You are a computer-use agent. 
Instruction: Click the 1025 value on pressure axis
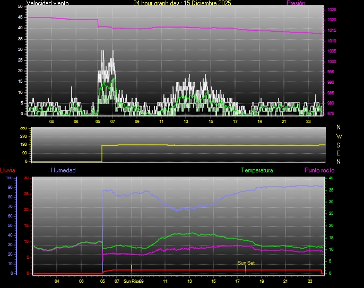click(332, 10)
